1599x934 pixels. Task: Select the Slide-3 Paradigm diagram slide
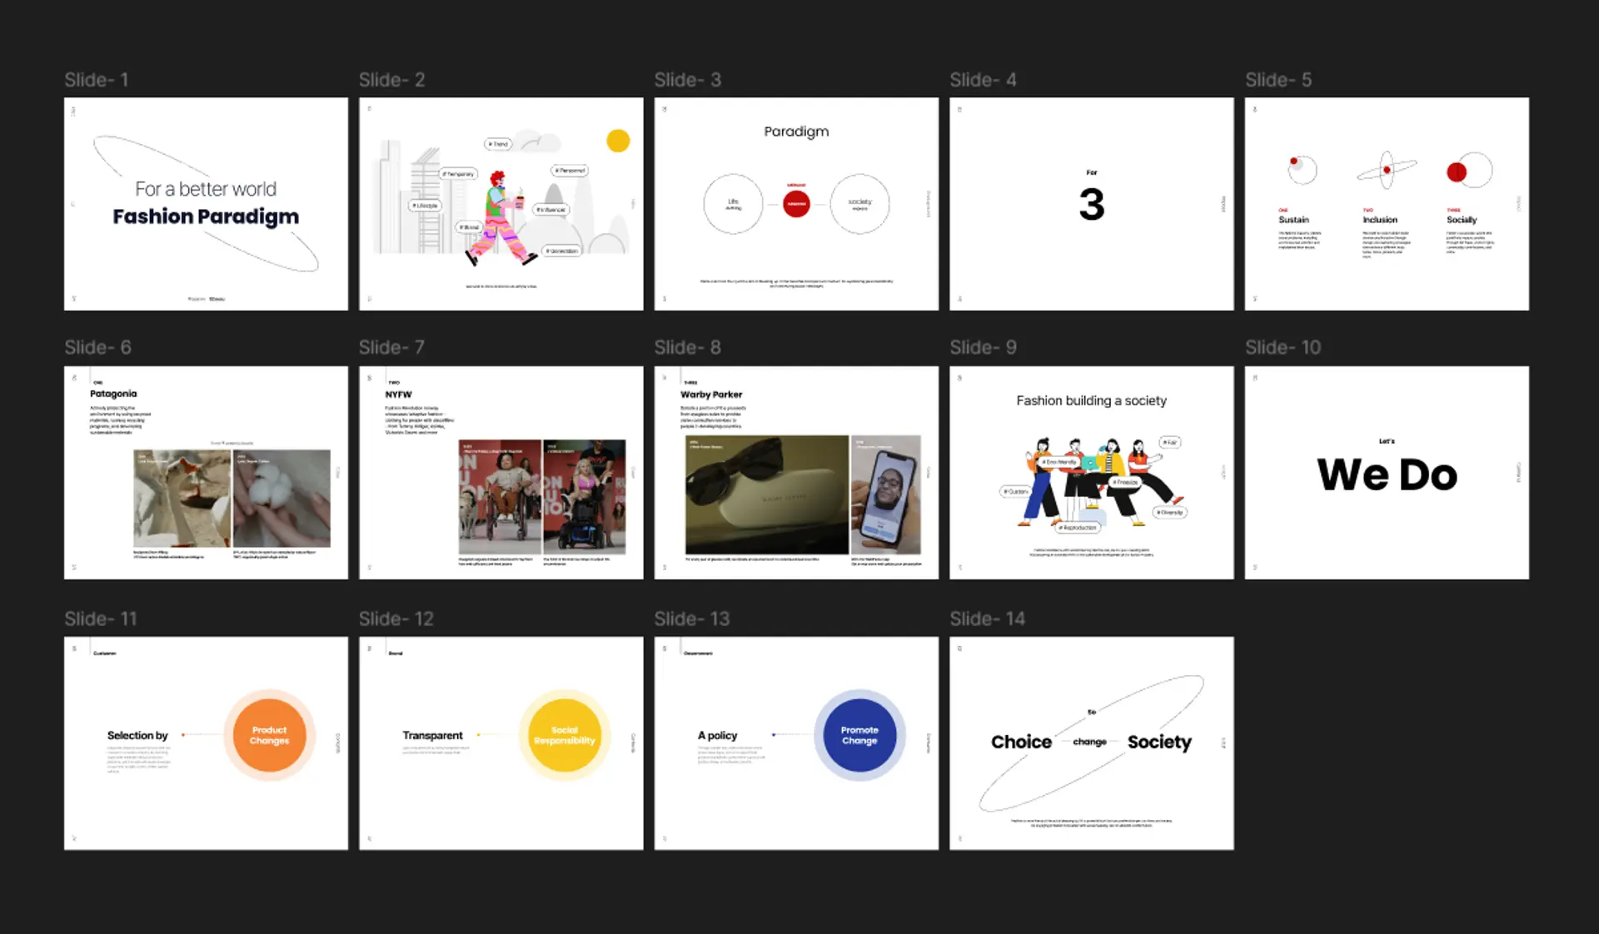click(799, 203)
